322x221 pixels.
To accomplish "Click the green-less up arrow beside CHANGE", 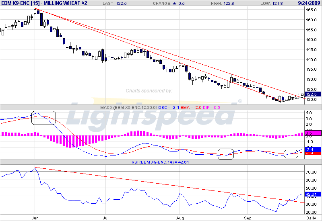I will (175, 4).
